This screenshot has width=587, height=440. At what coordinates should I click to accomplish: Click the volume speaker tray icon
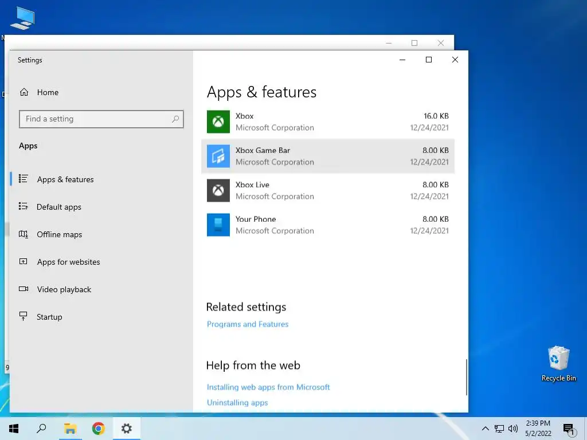(x=513, y=429)
